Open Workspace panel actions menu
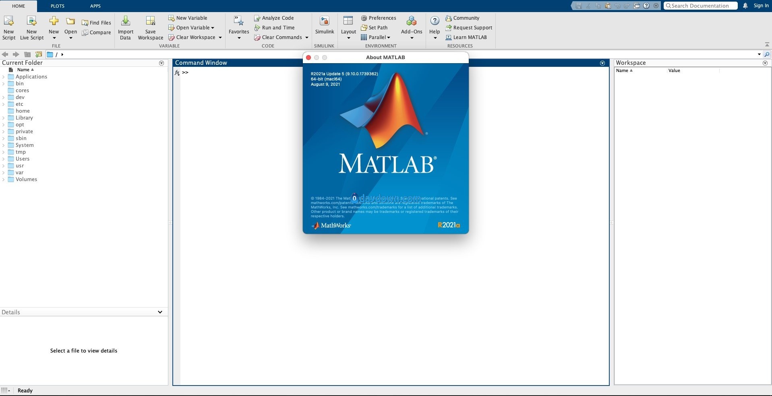The image size is (772, 396). tap(765, 63)
